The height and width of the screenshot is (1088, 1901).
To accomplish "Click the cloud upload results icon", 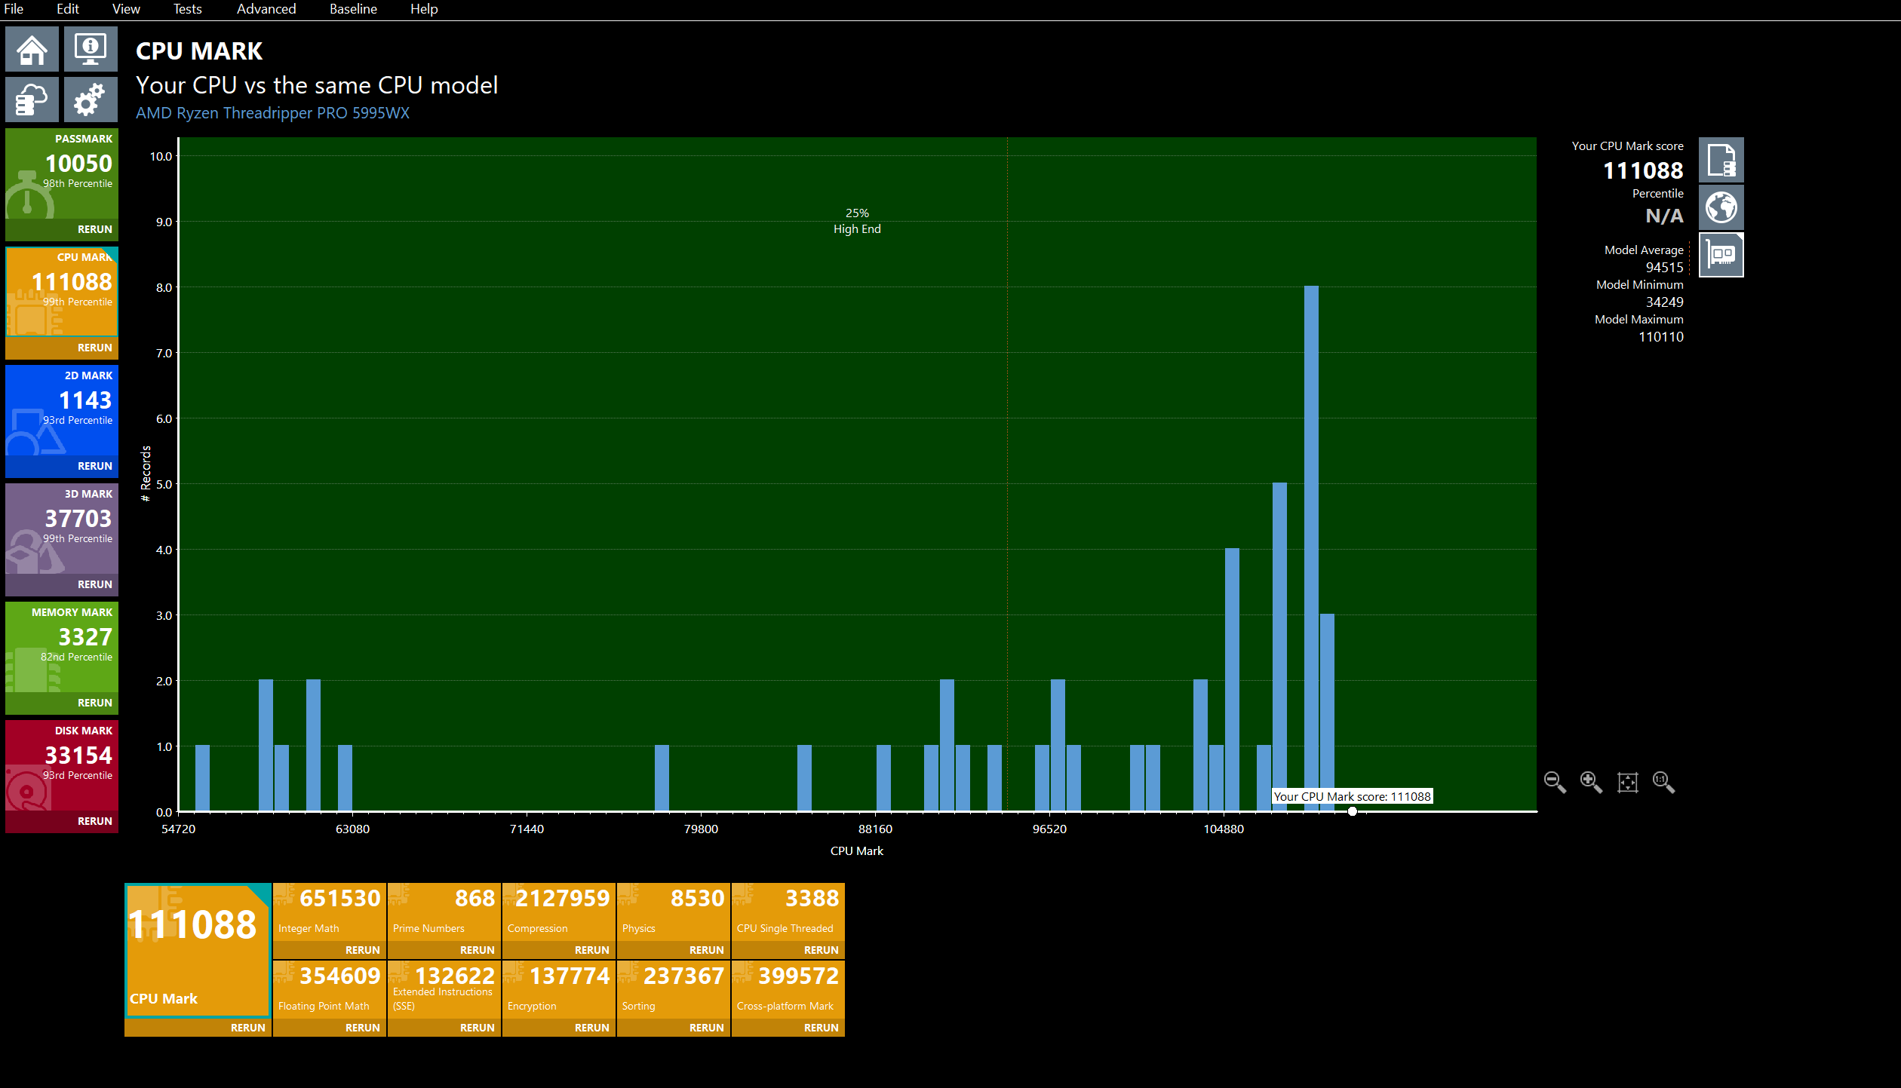I will tap(32, 100).
